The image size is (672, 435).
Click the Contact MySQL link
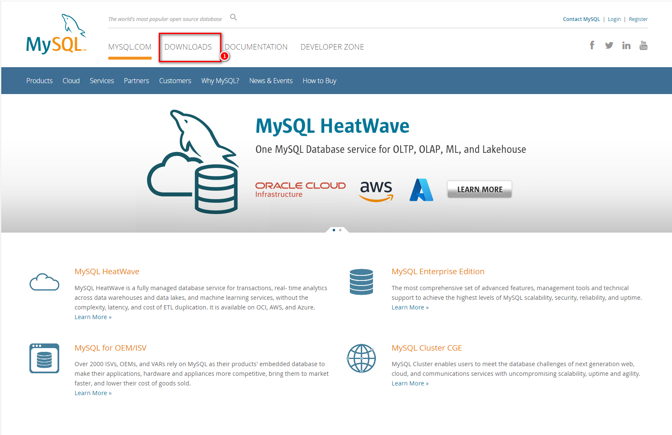(x=581, y=19)
